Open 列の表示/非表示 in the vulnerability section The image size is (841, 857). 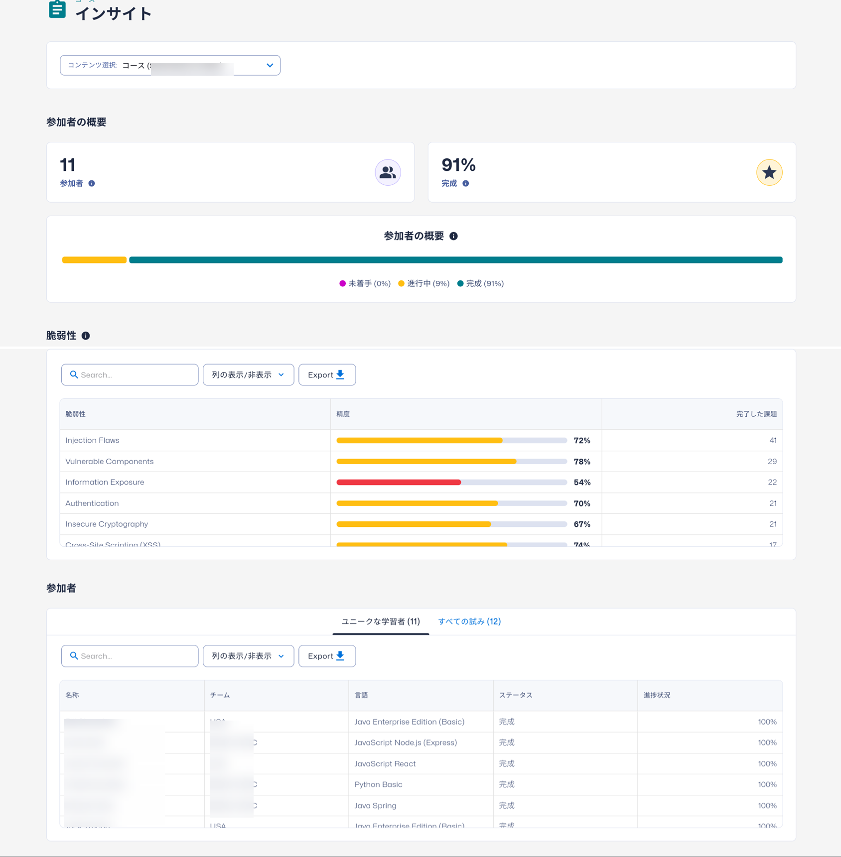coord(248,374)
